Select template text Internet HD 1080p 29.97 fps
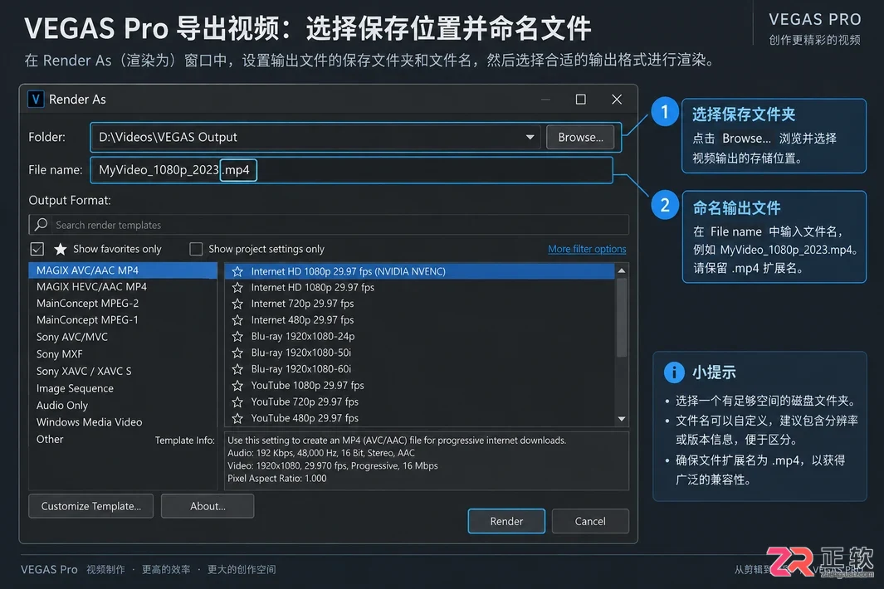The height and width of the screenshot is (589, 884). 313,288
